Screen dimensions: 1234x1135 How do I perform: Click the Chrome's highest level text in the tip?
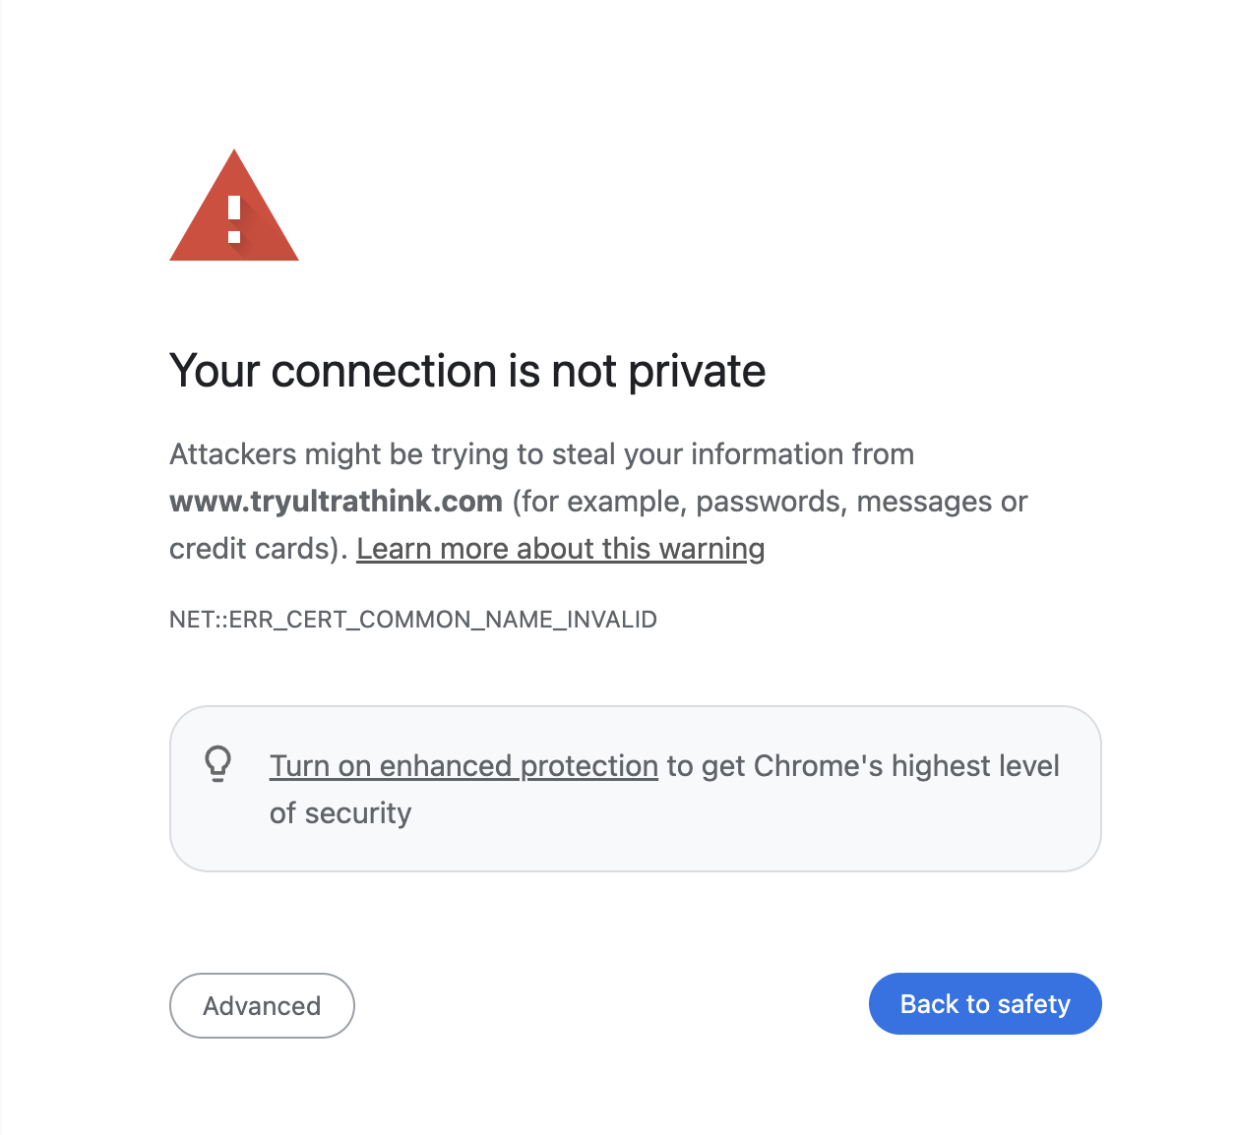905,766
